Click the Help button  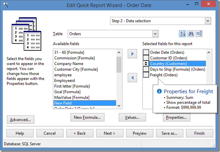(x=20, y=133)
